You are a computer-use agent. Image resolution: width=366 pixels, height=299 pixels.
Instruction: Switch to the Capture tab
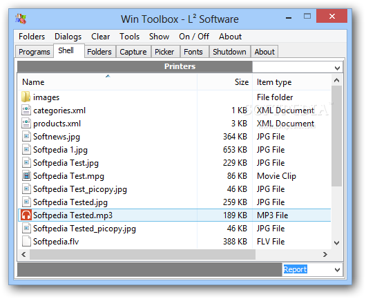pyautogui.click(x=133, y=52)
